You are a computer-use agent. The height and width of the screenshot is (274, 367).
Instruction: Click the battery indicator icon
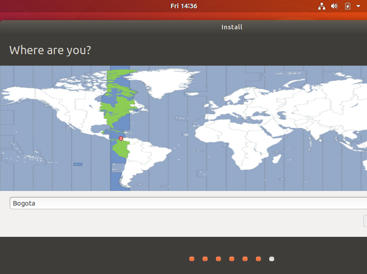pyautogui.click(x=348, y=6)
